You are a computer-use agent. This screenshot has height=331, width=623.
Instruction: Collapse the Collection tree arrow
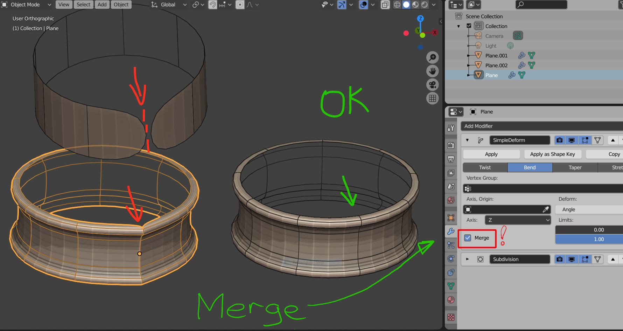click(458, 26)
